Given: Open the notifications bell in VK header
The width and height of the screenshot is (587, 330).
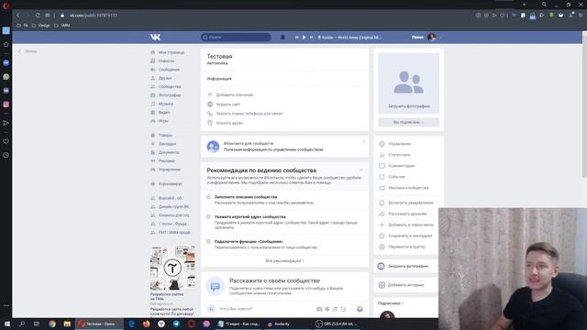Looking at the screenshot, I should point(282,37).
